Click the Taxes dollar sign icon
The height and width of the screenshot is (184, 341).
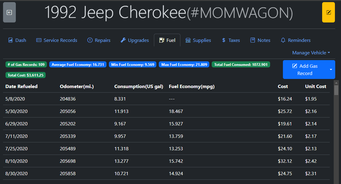point(224,40)
